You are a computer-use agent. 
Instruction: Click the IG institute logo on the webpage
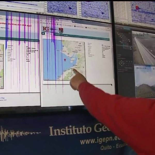tap(46, 28)
